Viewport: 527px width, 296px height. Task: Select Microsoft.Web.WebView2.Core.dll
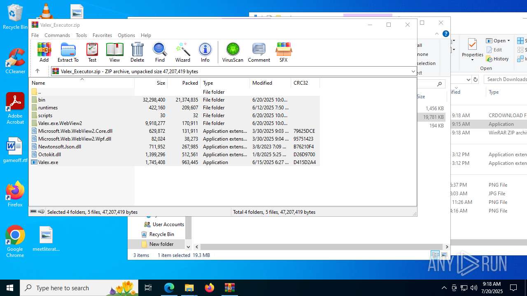point(174,131)
